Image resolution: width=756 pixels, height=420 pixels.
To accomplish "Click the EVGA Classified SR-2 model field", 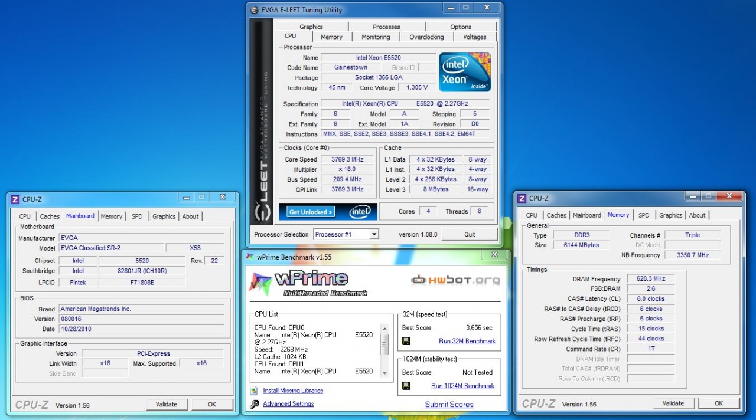I will point(111,248).
